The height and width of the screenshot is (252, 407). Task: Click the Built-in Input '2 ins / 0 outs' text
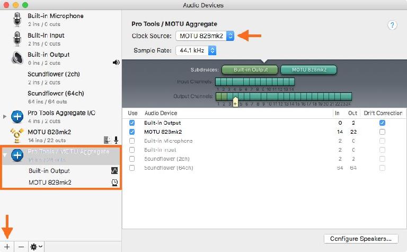coord(44,44)
